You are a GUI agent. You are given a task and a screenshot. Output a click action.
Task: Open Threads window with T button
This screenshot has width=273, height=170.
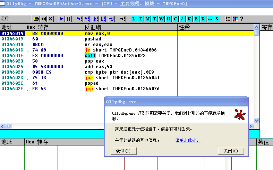point(154,19)
